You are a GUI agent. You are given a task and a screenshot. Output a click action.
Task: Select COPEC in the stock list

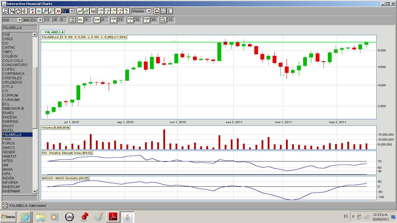tap(9, 69)
